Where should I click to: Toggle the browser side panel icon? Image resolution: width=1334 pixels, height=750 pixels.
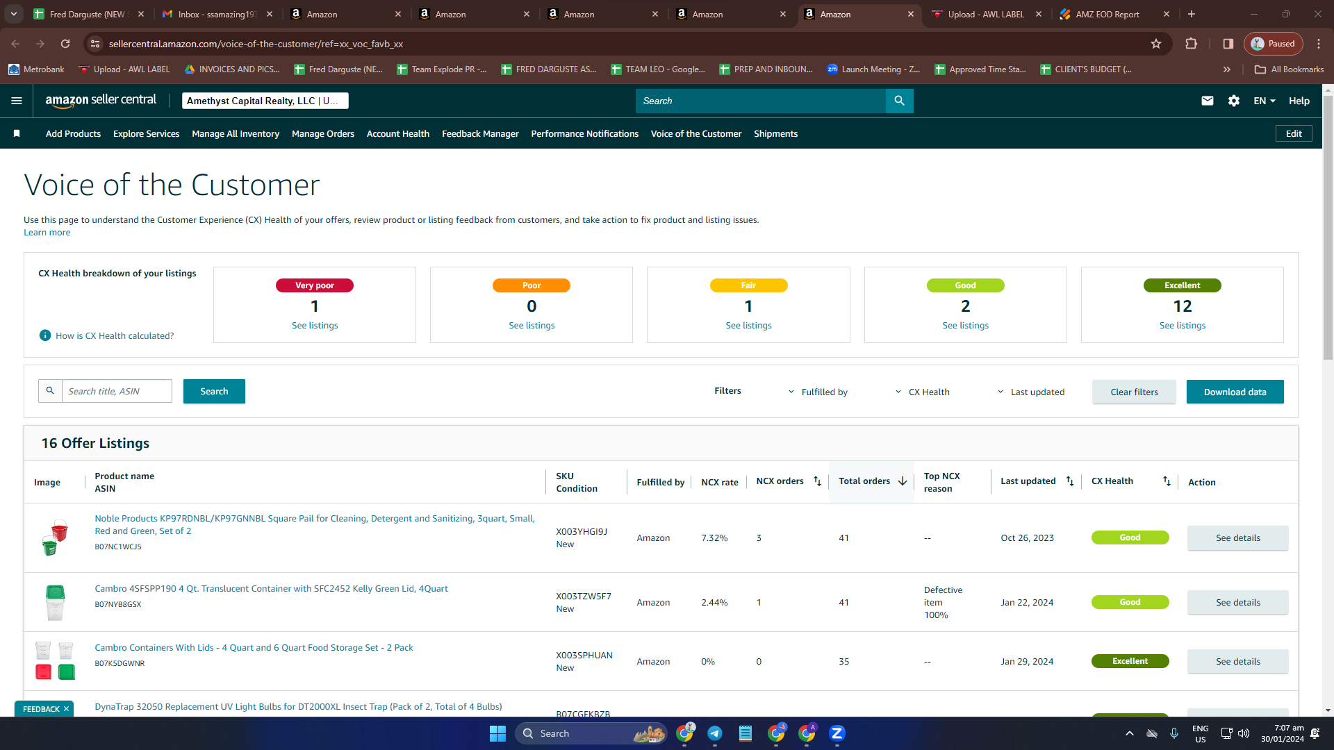pyautogui.click(x=1228, y=44)
